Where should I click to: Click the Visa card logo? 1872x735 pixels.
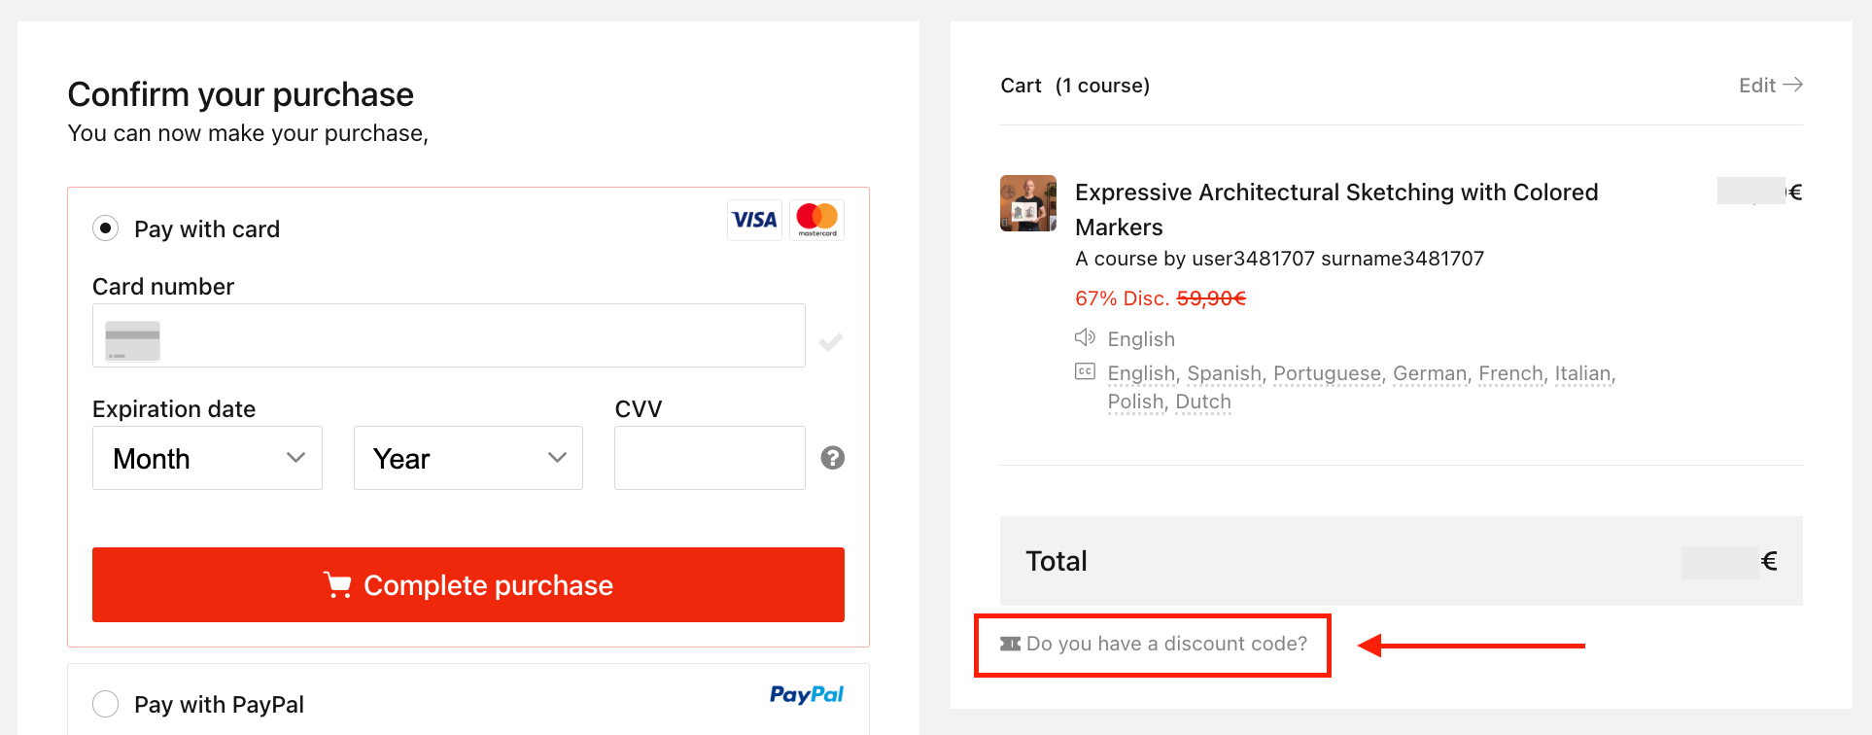(754, 220)
